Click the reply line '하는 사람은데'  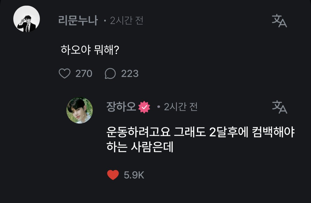[140, 147]
